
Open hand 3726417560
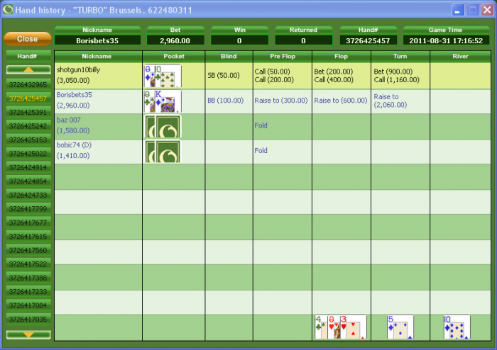28,250
